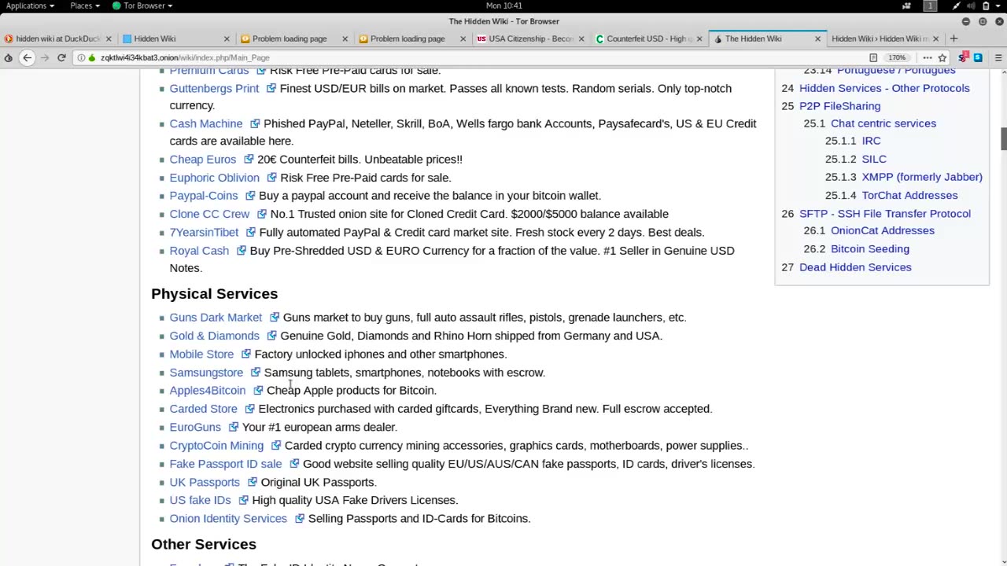The width and height of the screenshot is (1007, 566).
Task: Open the NoScript extension icon
Action: [963, 57]
